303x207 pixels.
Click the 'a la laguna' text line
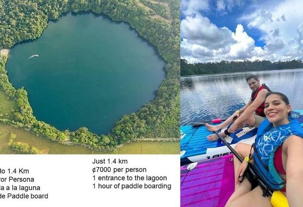point(20,188)
